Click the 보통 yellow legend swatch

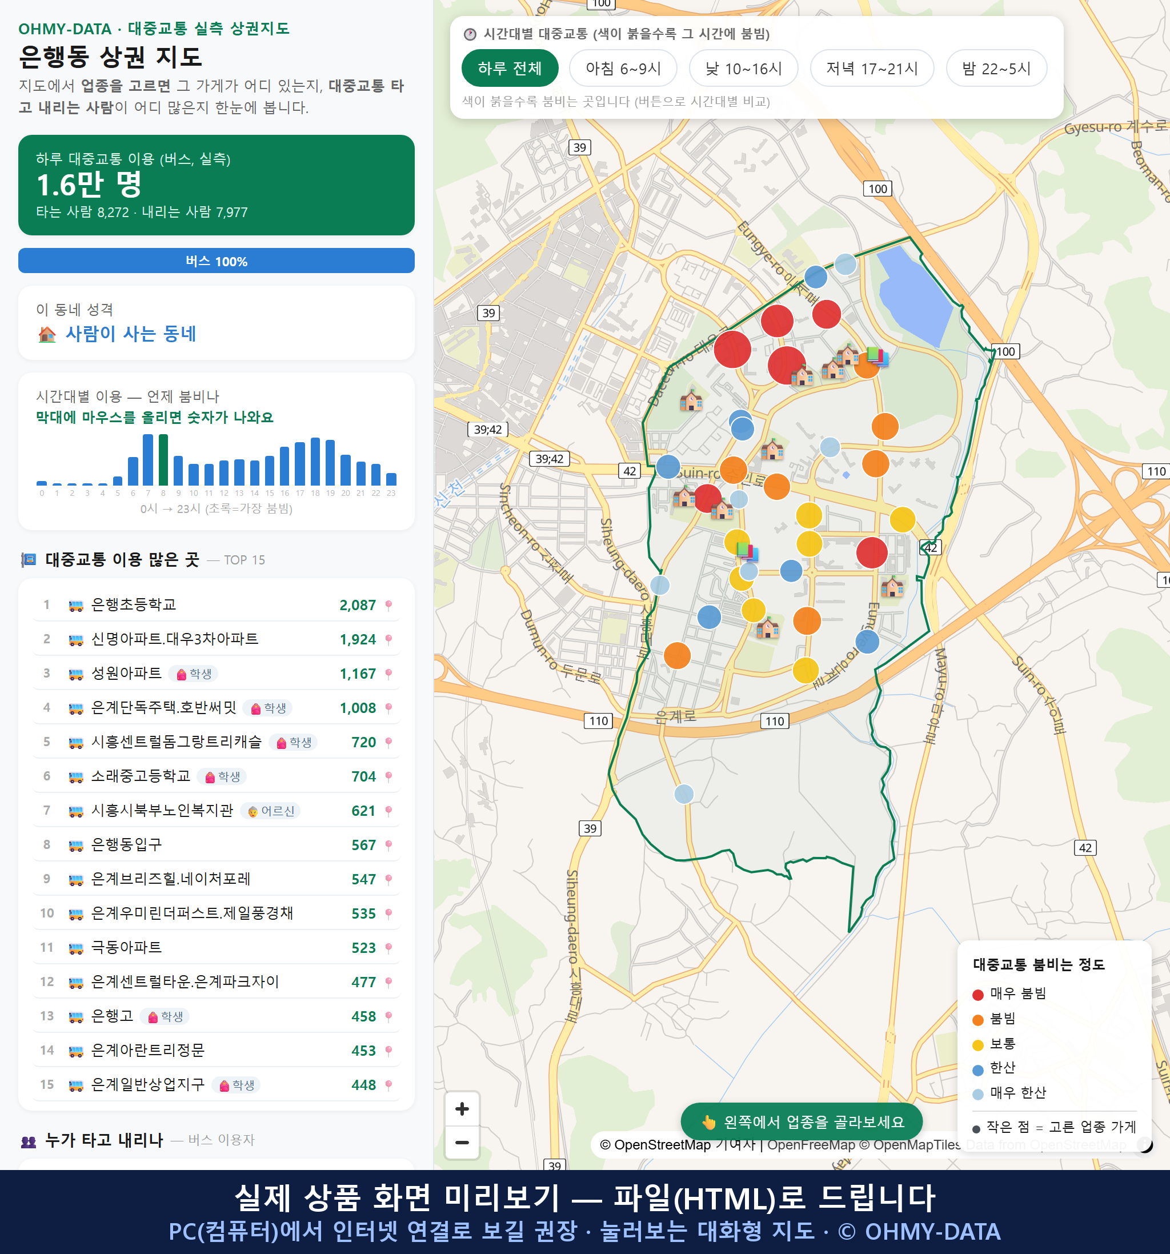point(978,1045)
